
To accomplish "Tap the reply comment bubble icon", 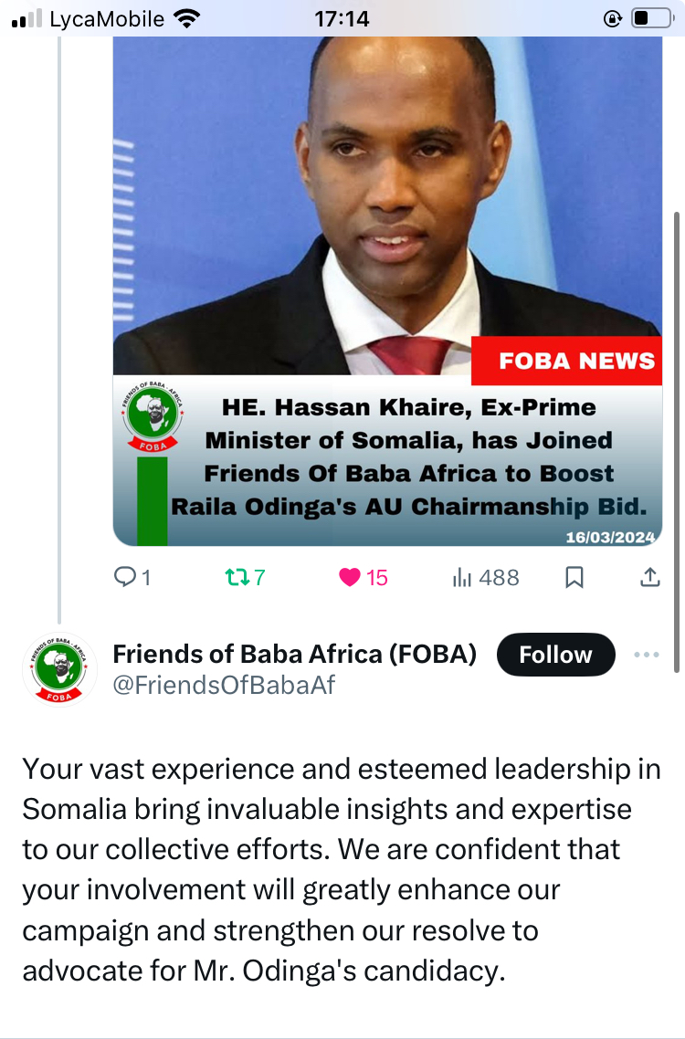I will (124, 577).
